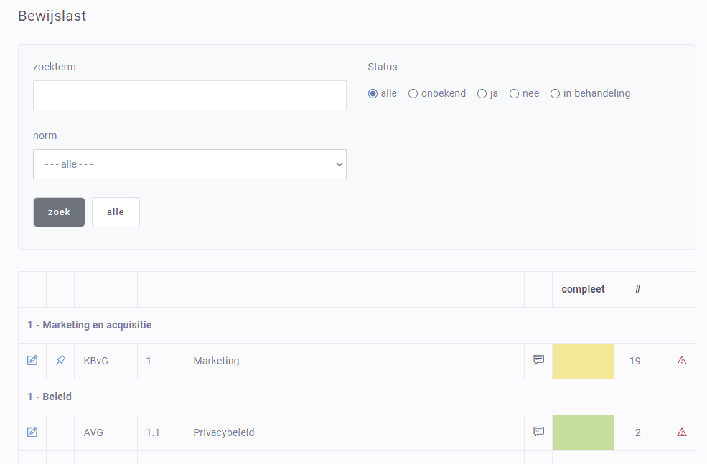Click the yellow compleet cell for Marketing
This screenshot has width=707, height=464.
click(583, 361)
